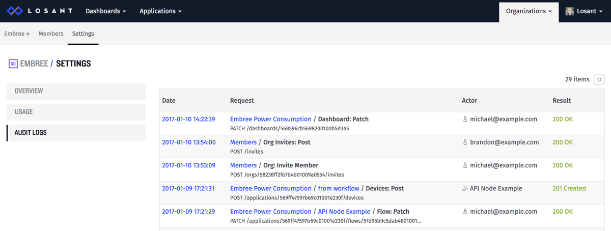Click the Actor column header
Screen dimensions: 611x231
[x=469, y=101]
